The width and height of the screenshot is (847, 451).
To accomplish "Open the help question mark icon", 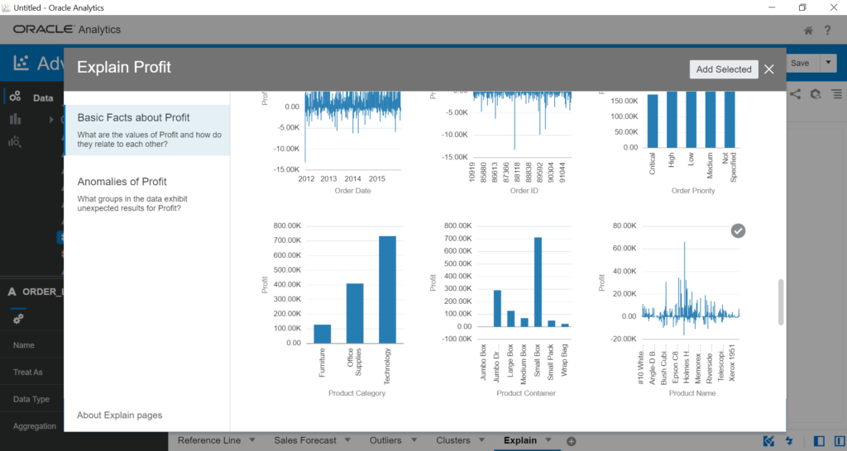I will 827,31.
